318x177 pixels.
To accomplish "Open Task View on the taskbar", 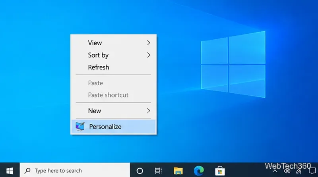I will click(x=158, y=171).
